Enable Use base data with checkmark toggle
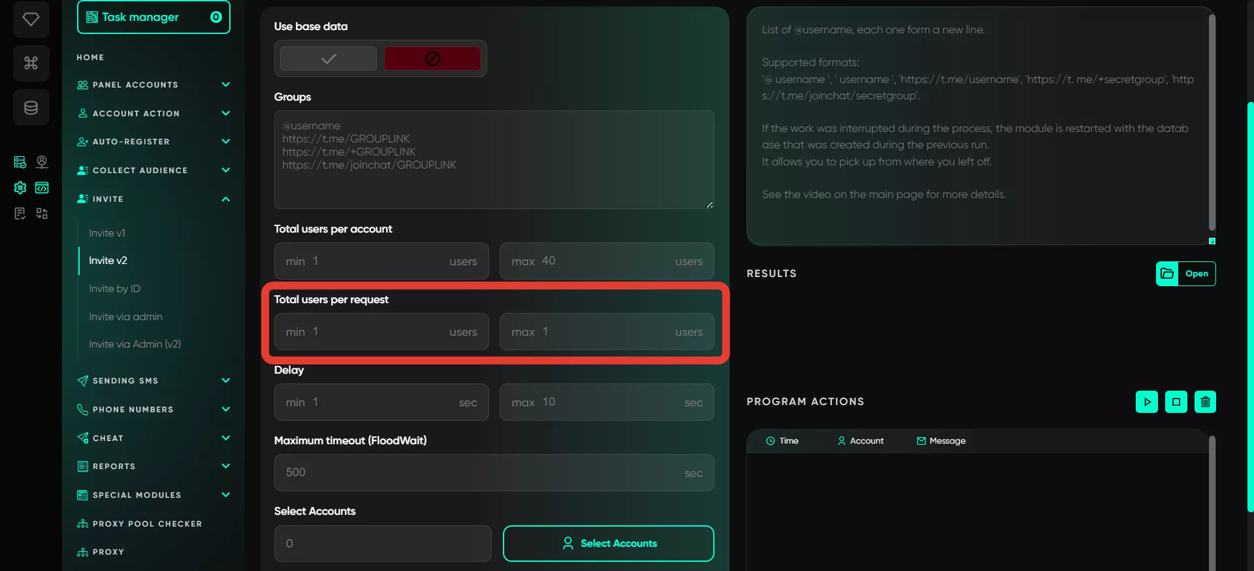 329,59
